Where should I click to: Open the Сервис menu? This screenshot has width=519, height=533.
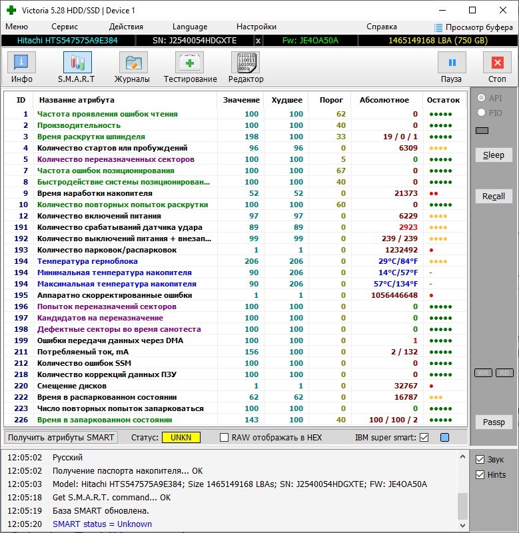[x=65, y=27]
